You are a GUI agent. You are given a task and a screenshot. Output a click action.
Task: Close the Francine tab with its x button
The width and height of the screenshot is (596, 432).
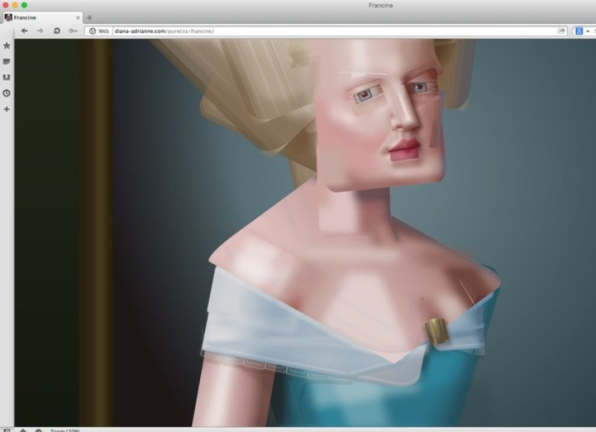77,17
